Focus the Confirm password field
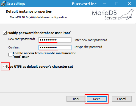 click(55, 47)
